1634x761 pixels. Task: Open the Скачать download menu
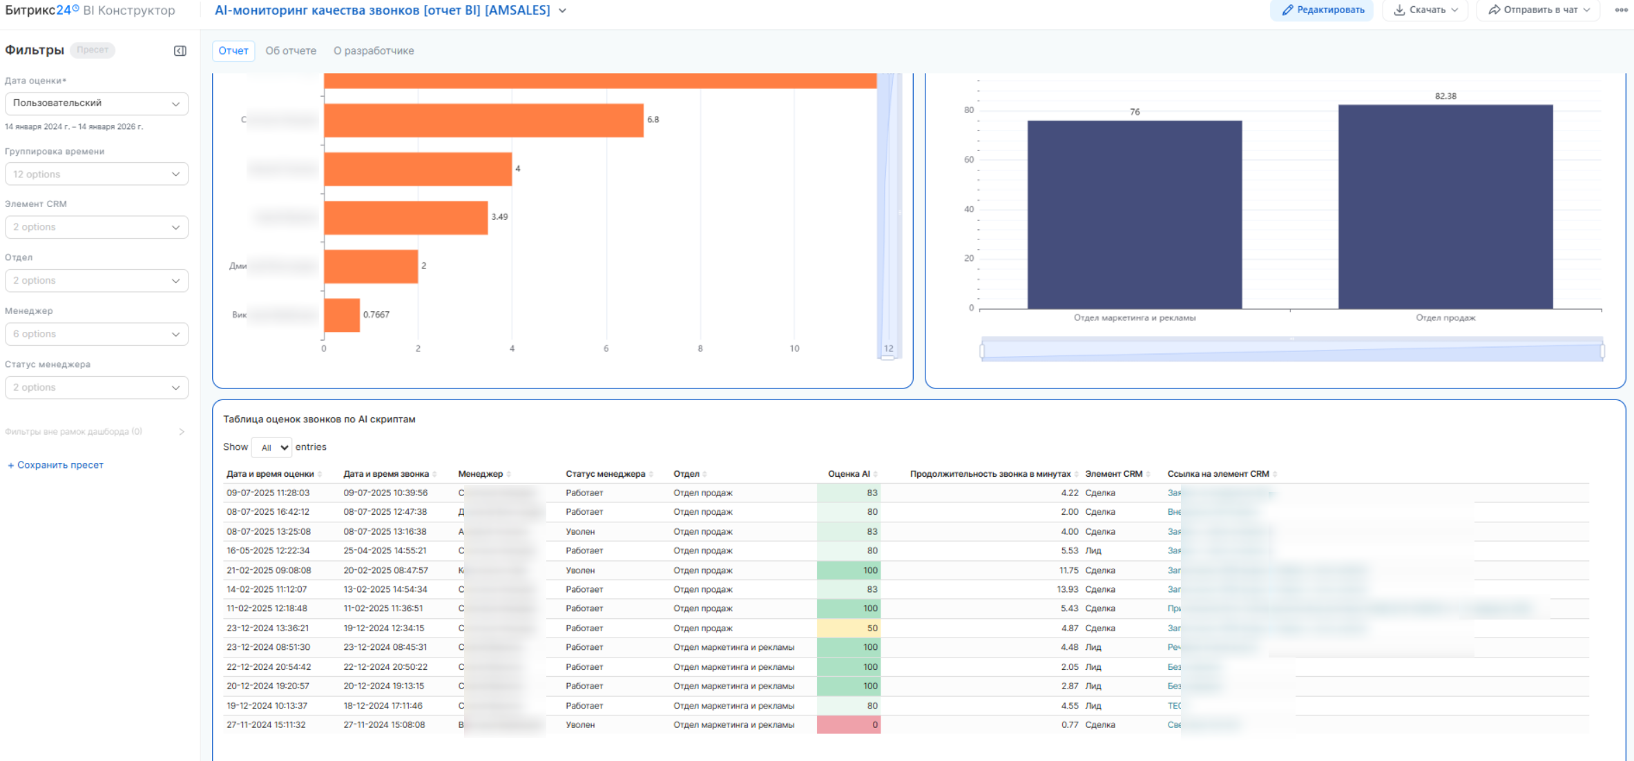1425,10
